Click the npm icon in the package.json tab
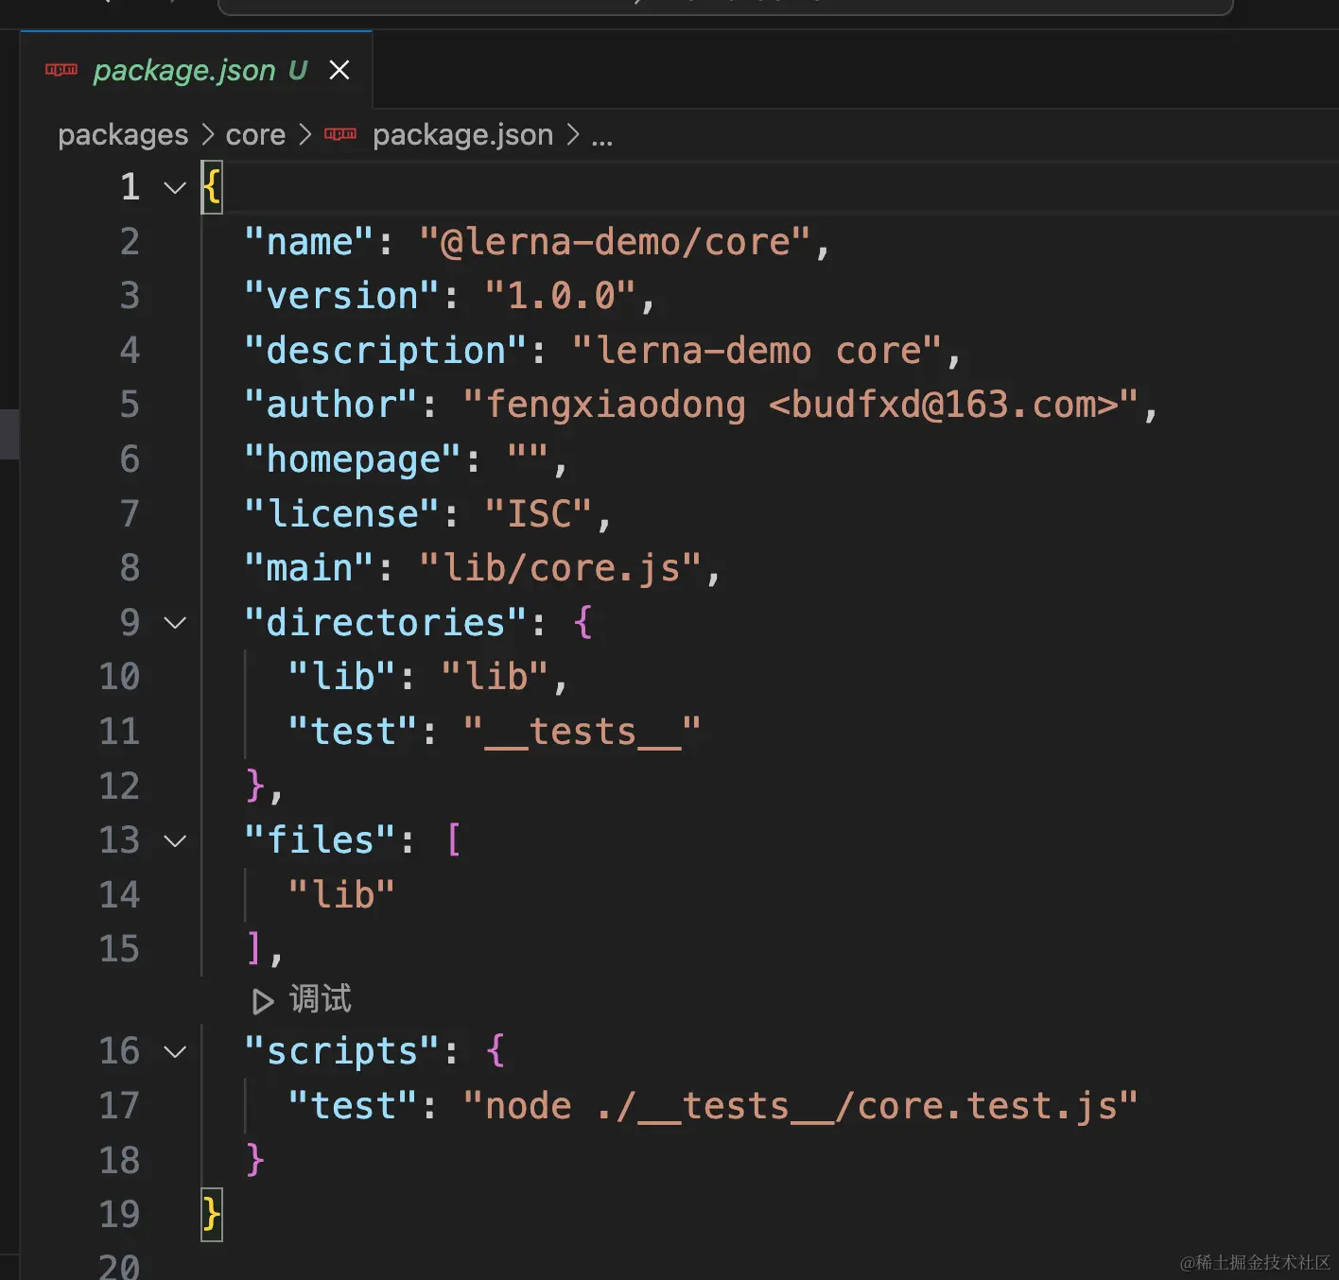1339x1280 pixels. 61,70
